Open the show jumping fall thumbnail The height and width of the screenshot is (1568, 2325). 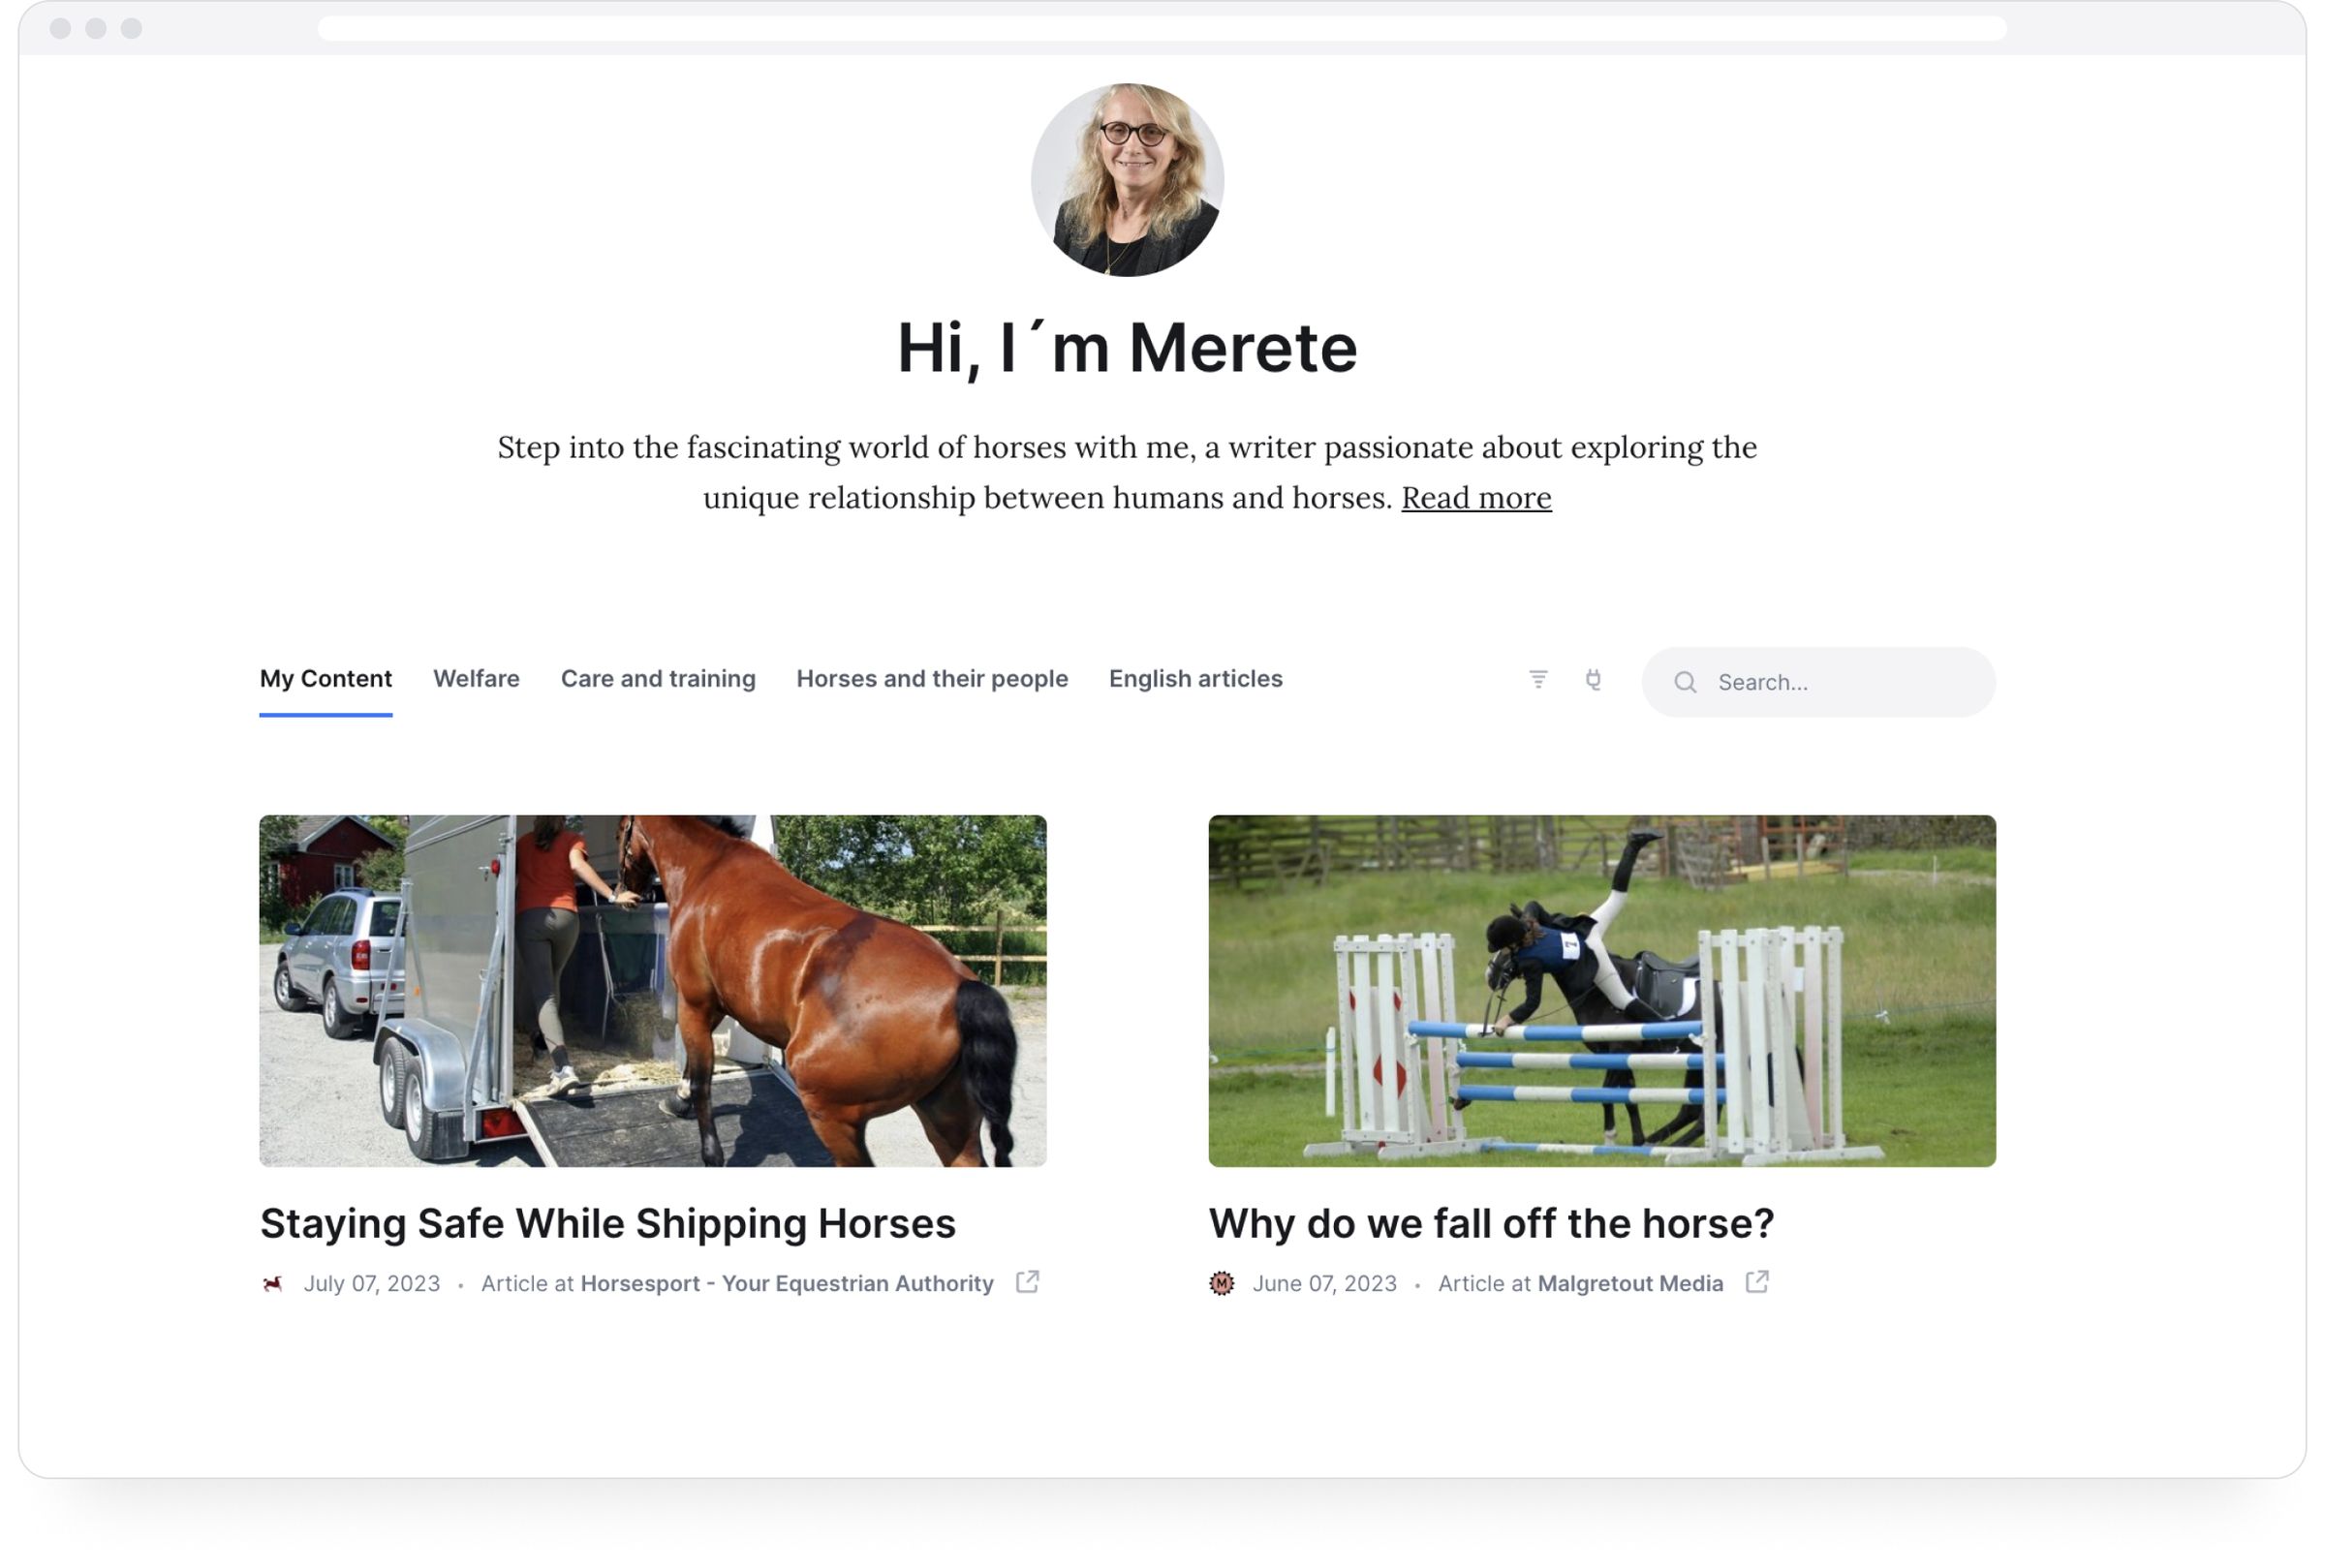1602,991
